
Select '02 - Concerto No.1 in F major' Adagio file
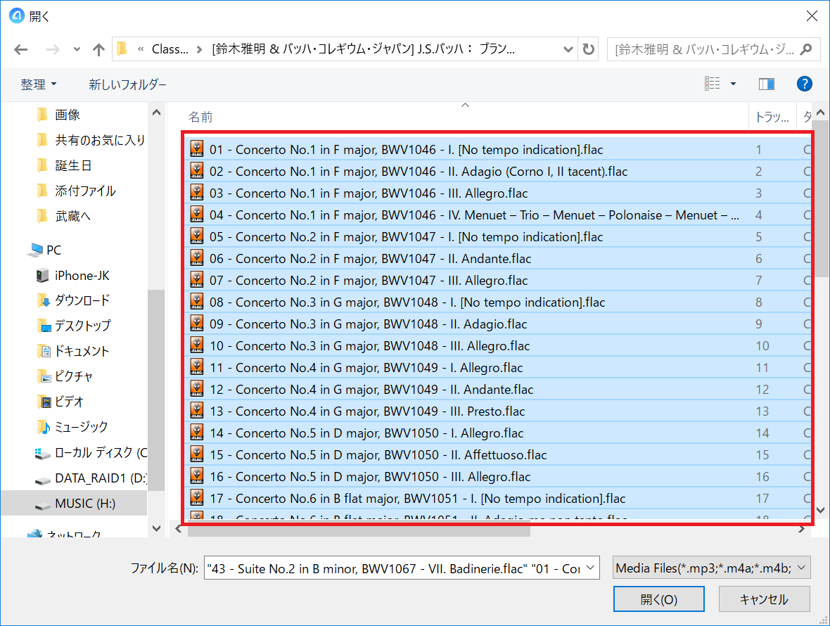497,172
